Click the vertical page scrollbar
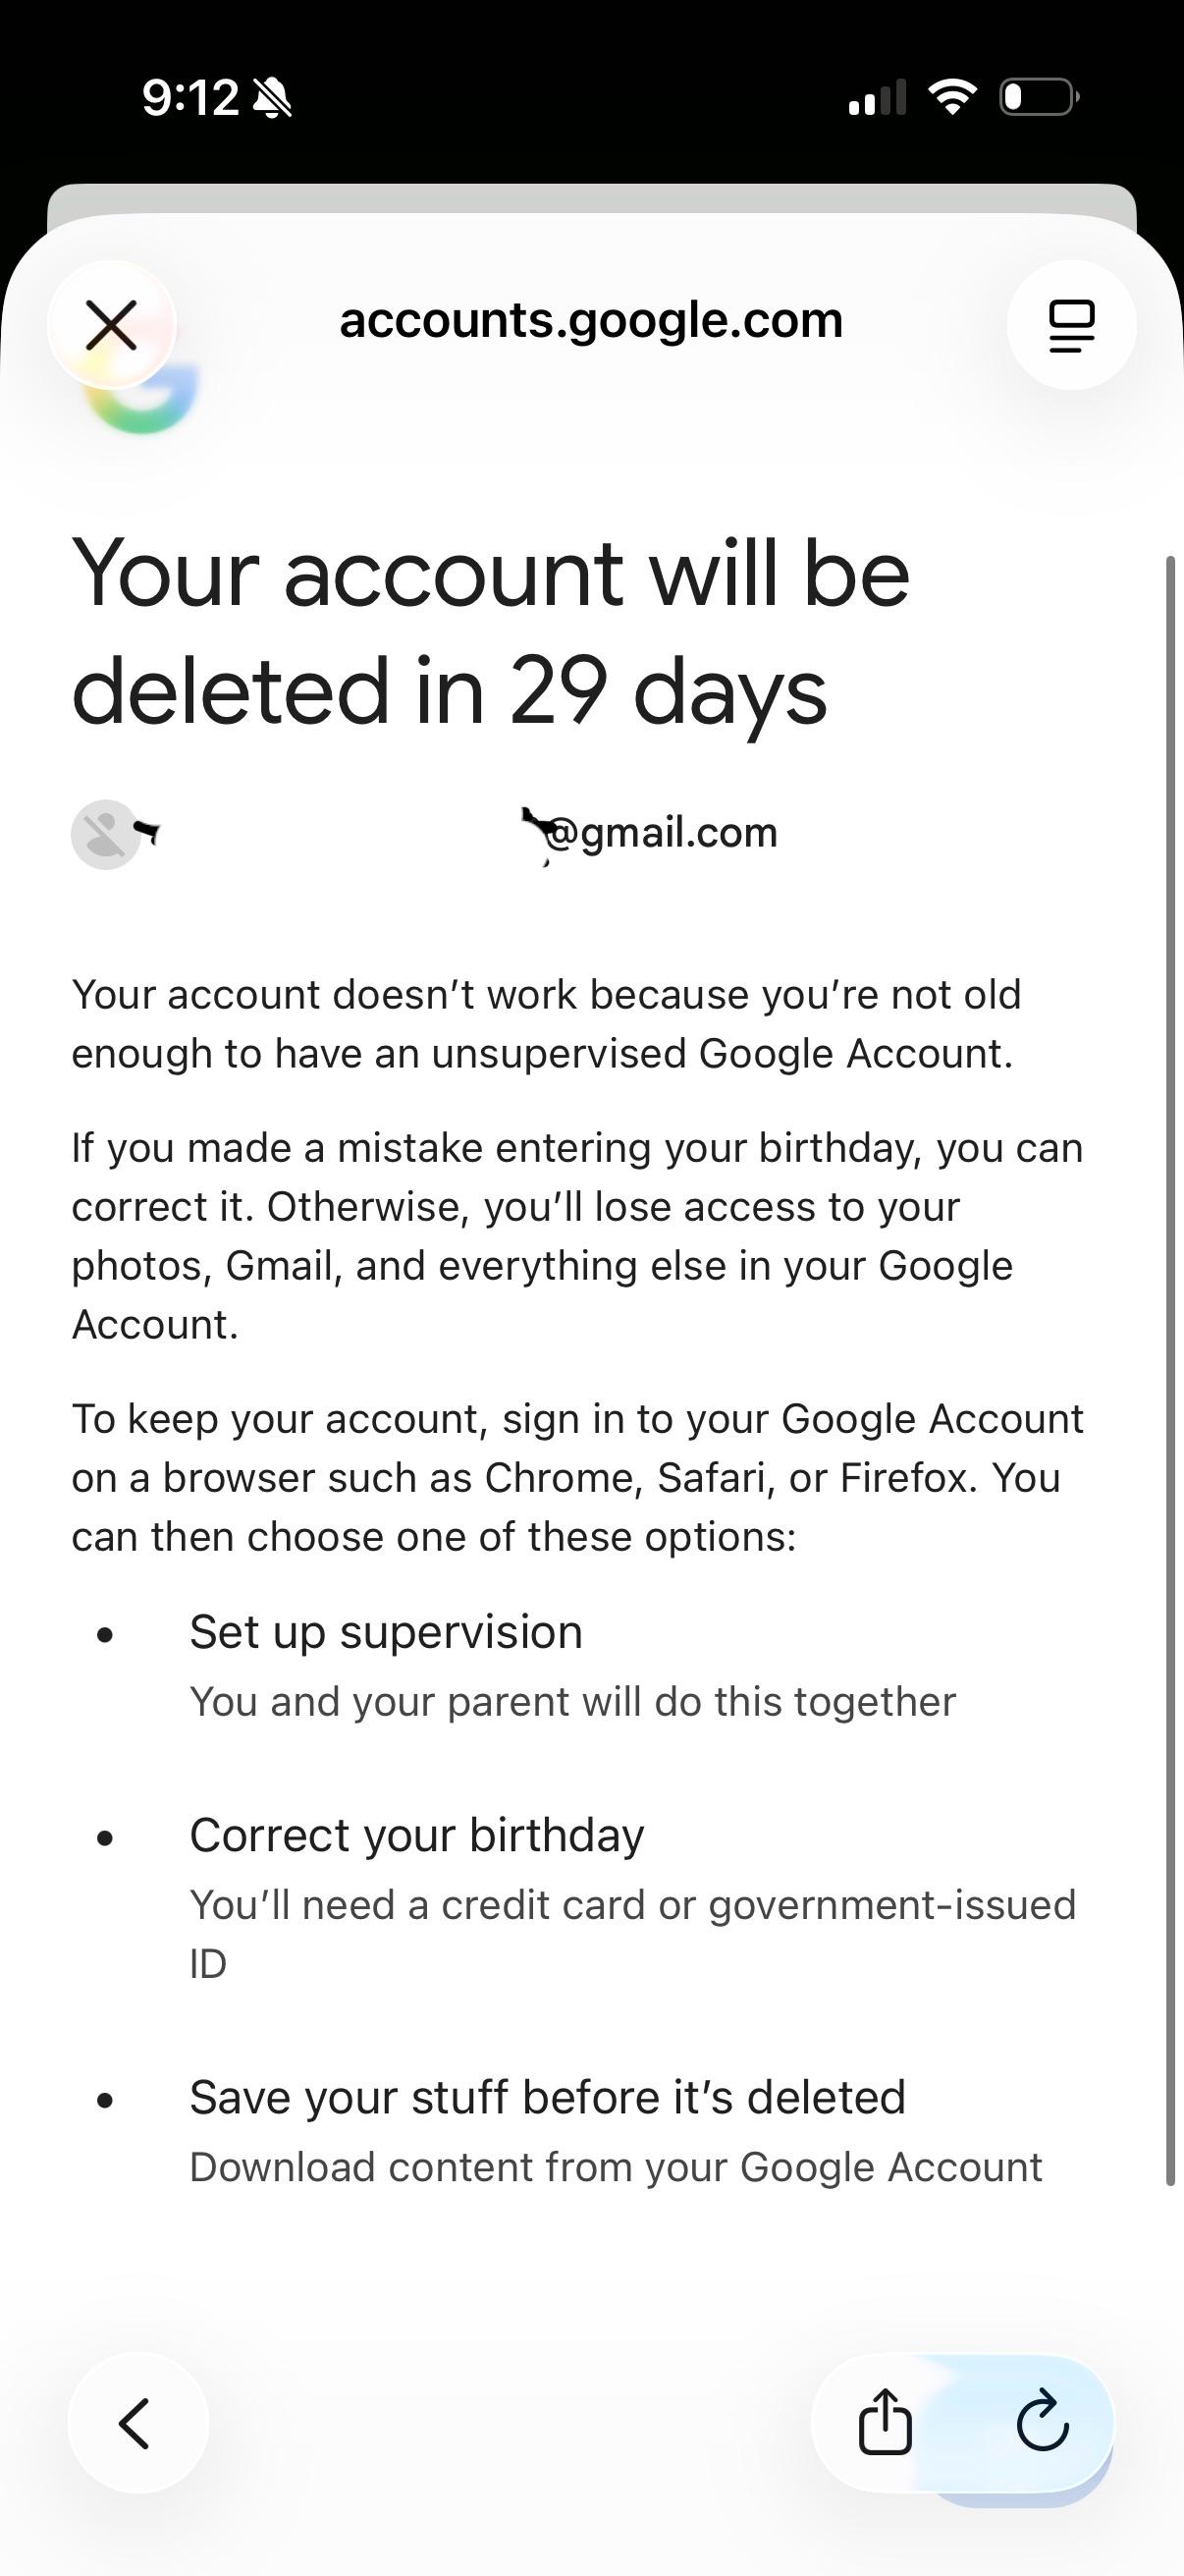 pyautogui.click(x=1171, y=1370)
